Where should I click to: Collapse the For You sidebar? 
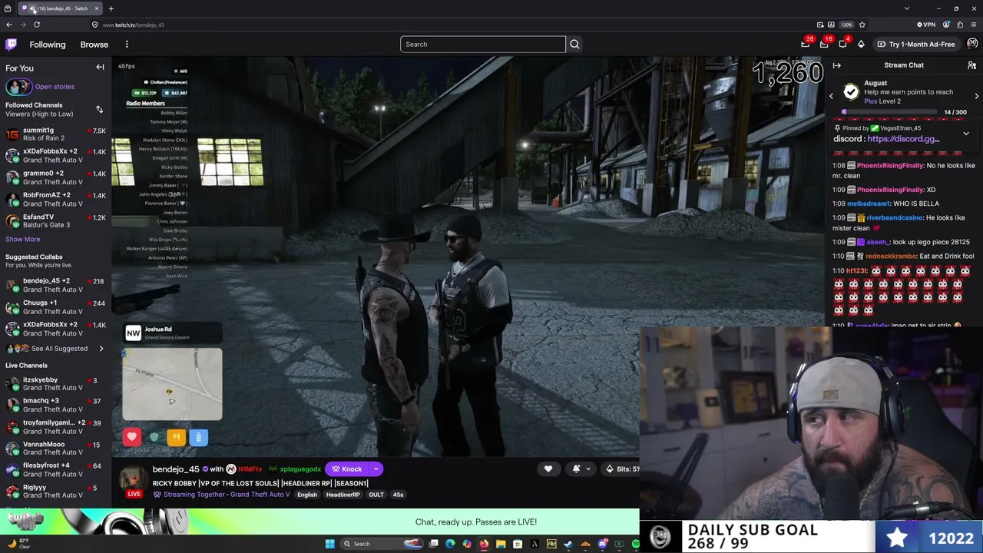click(x=100, y=68)
